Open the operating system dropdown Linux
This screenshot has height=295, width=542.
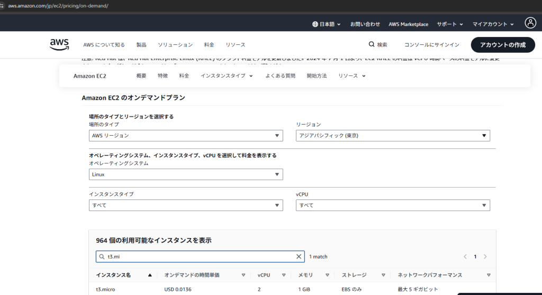coord(186,174)
